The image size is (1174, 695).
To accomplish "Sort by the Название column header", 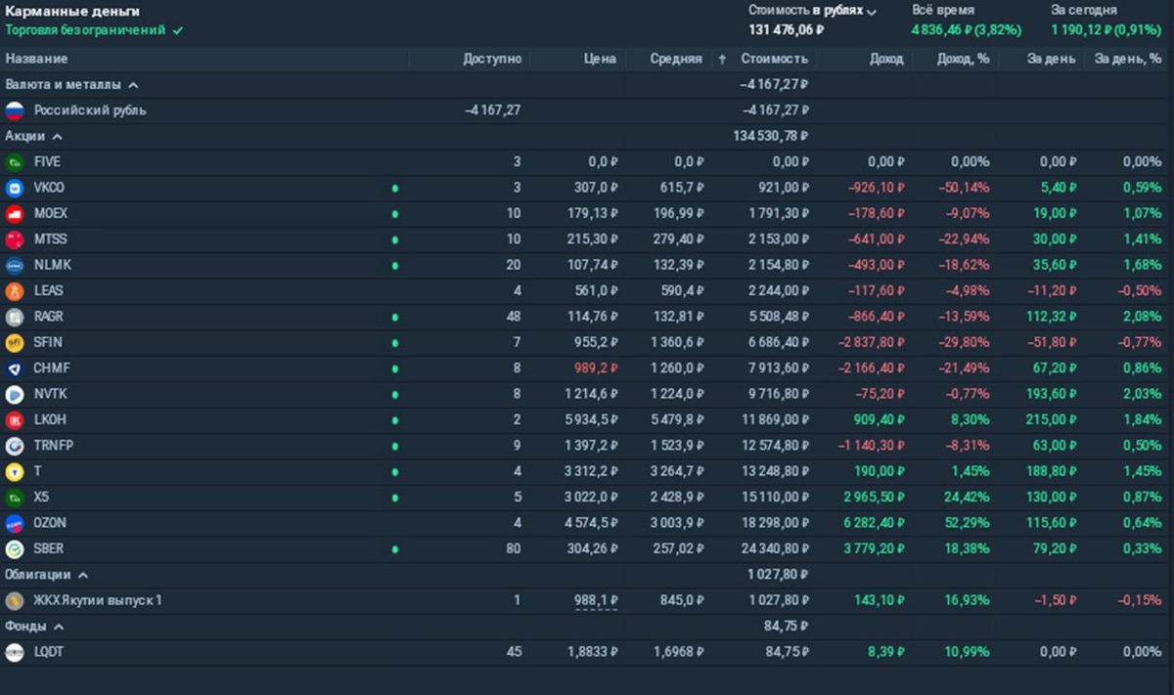I will pyautogui.click(x=36, y=59).
